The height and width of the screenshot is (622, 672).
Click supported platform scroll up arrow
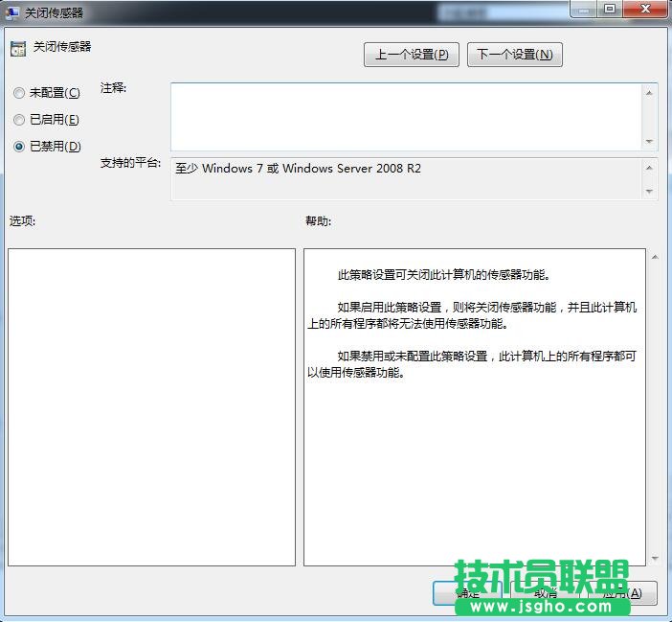[649, 168]
